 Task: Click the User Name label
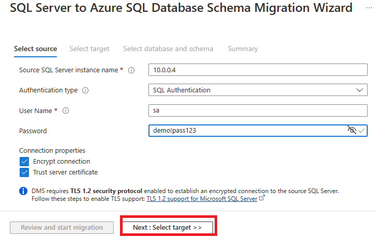click(36, 111)
